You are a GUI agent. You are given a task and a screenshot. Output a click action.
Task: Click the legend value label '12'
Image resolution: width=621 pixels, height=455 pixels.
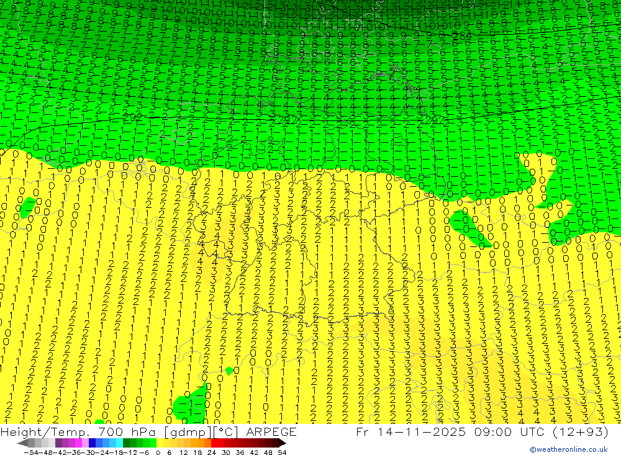pos(183,453)
